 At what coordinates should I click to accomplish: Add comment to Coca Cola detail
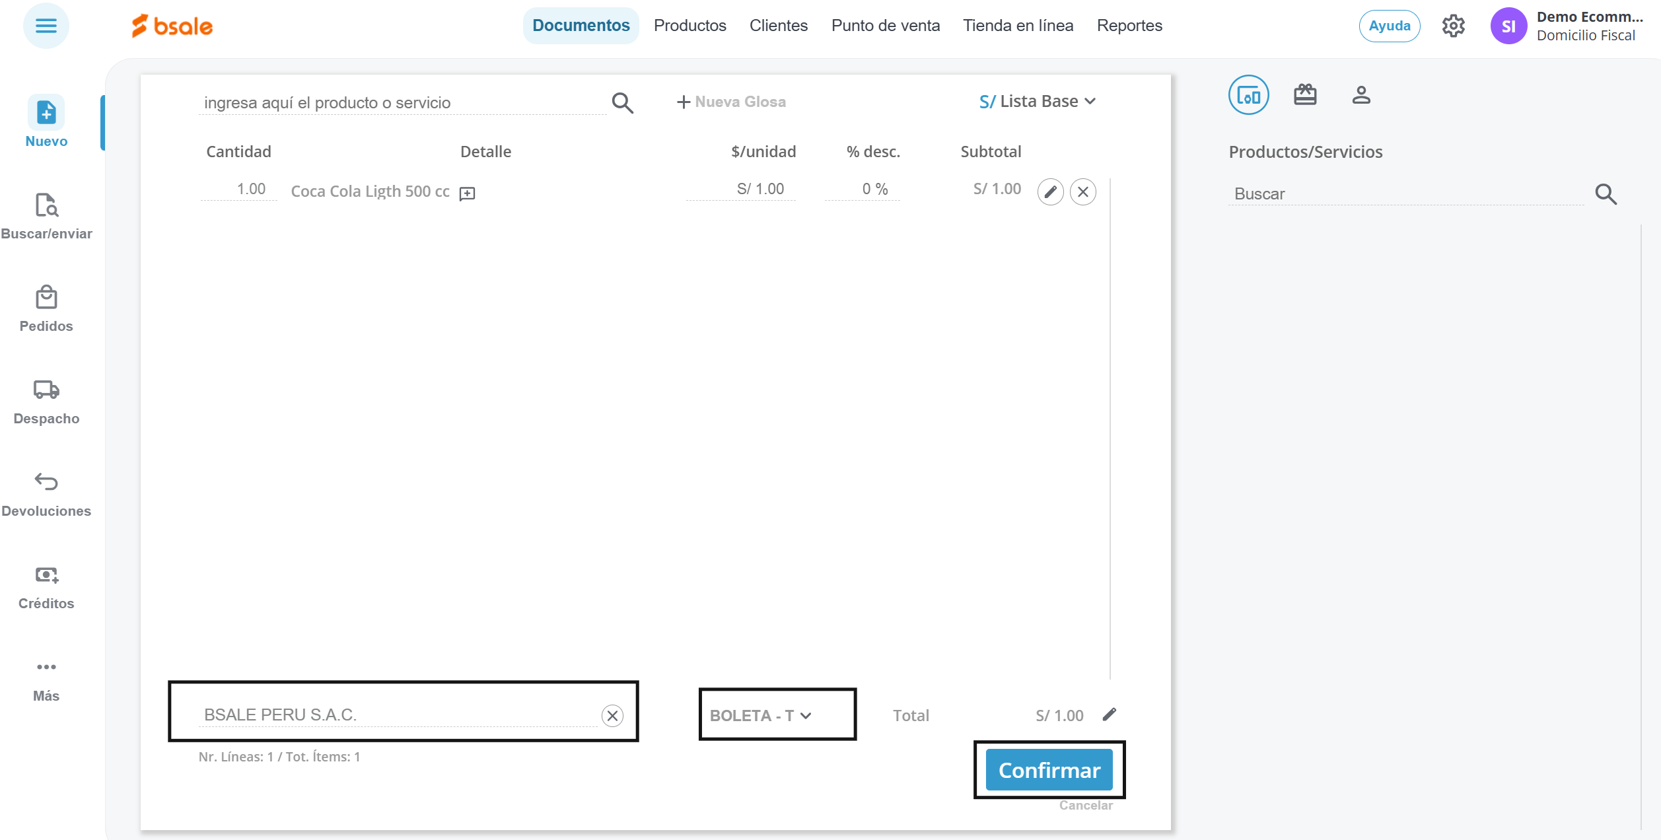(x=468, y=193)
